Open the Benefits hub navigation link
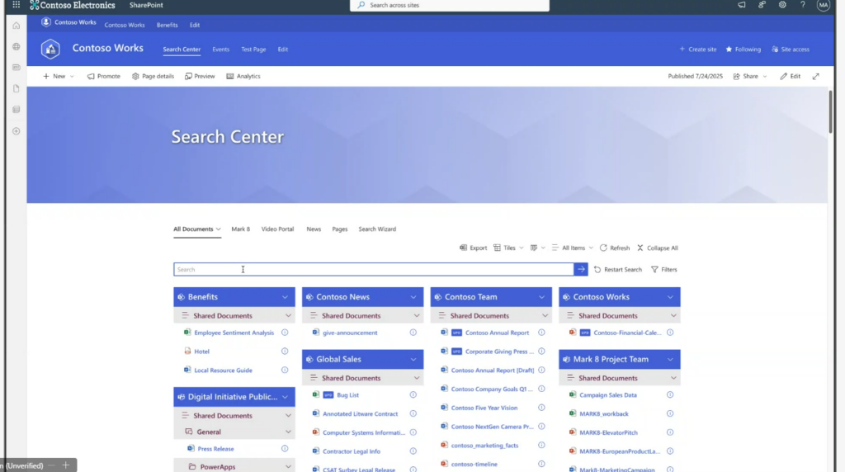 167,26
